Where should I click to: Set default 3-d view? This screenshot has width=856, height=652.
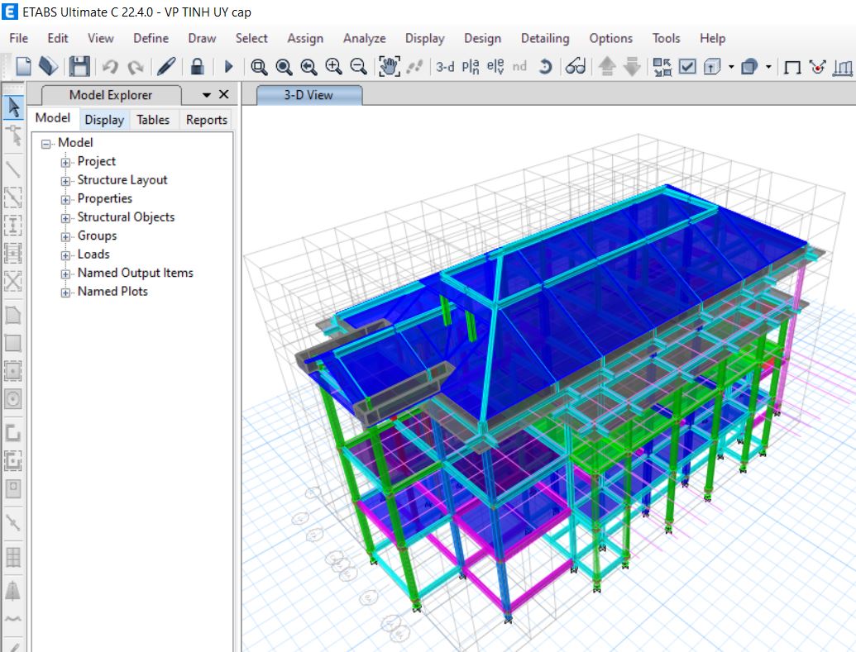(x=445, y=67)
